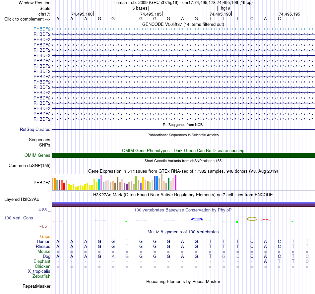Click position marker 74,495,195
The width and height of the screenshot is (315, 294).
(289, 14)
